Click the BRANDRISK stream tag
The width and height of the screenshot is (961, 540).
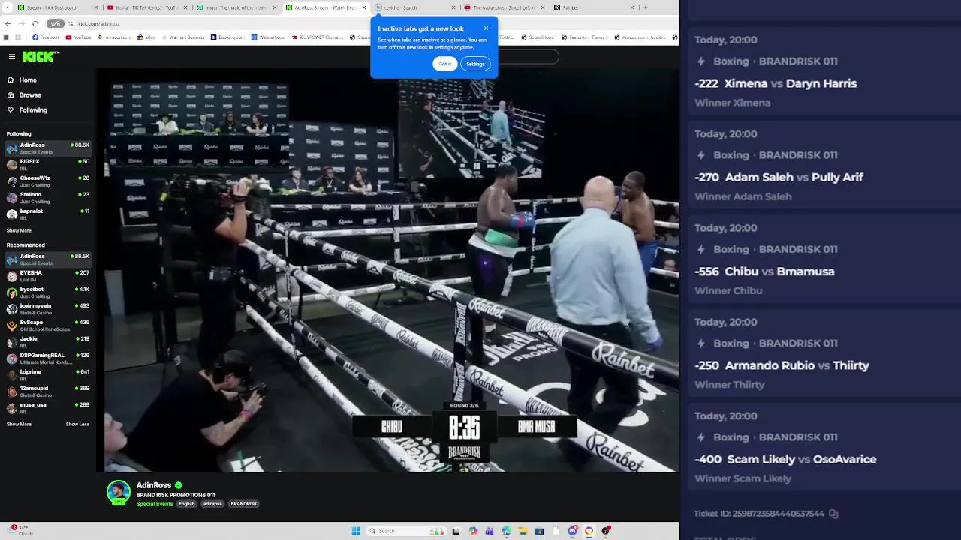tap(243, 504)
